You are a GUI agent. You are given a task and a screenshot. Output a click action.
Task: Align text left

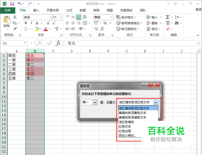click(x=67, y=23)
